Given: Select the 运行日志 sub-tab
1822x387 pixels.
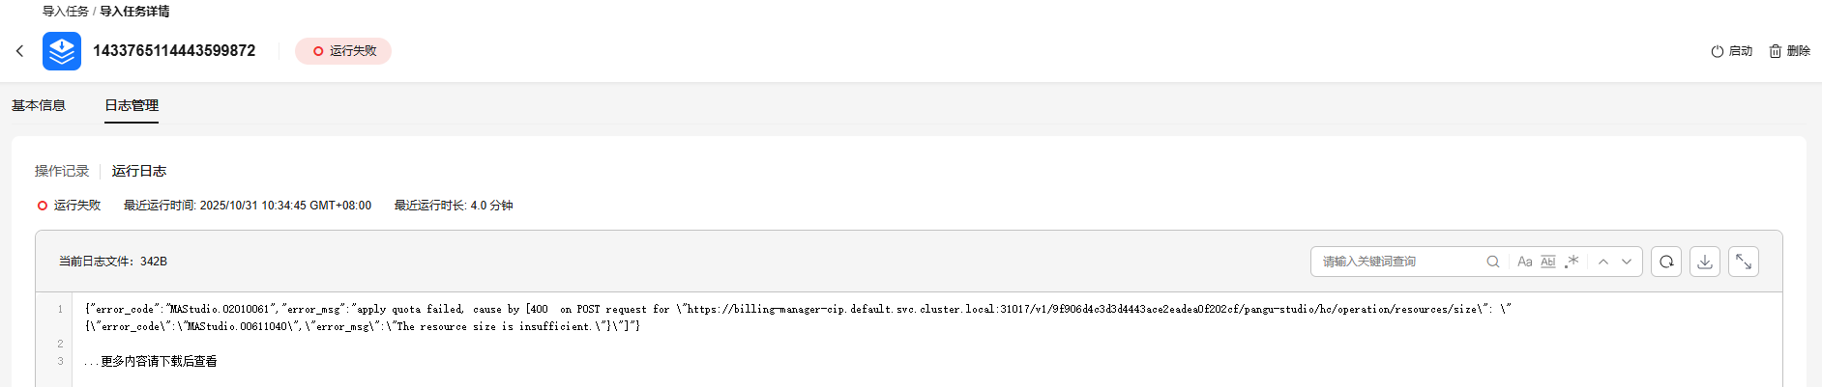Looking at the screenshot, I should pos(139,171).
